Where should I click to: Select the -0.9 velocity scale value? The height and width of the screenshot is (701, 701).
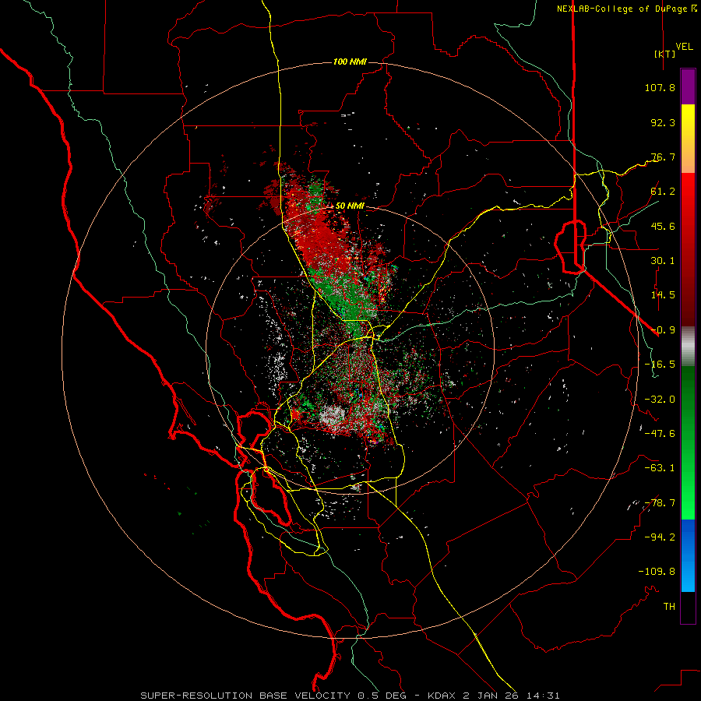tap(663, 330)
